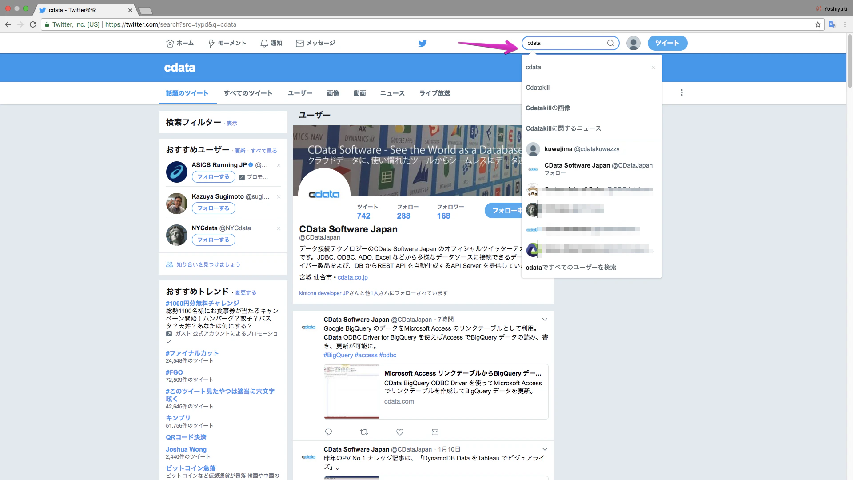Image resolution: width=853 pixels, height=480 pixels.
Task: Open 通知 notifications
Action: click(x=271, y=43)
